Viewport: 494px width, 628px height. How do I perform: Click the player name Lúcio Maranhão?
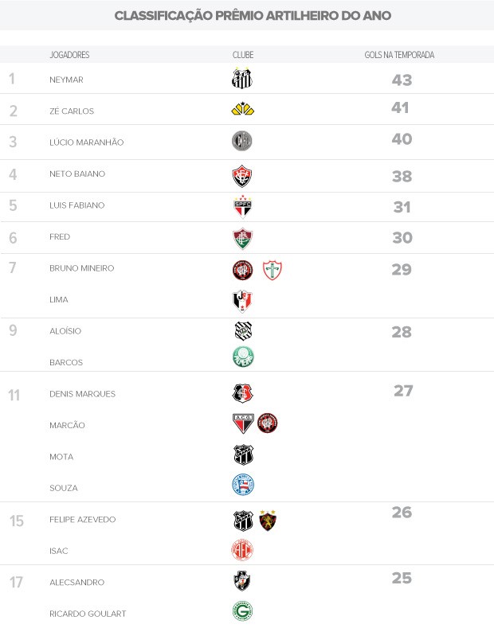pyautogui.click(x=86, y=142)
